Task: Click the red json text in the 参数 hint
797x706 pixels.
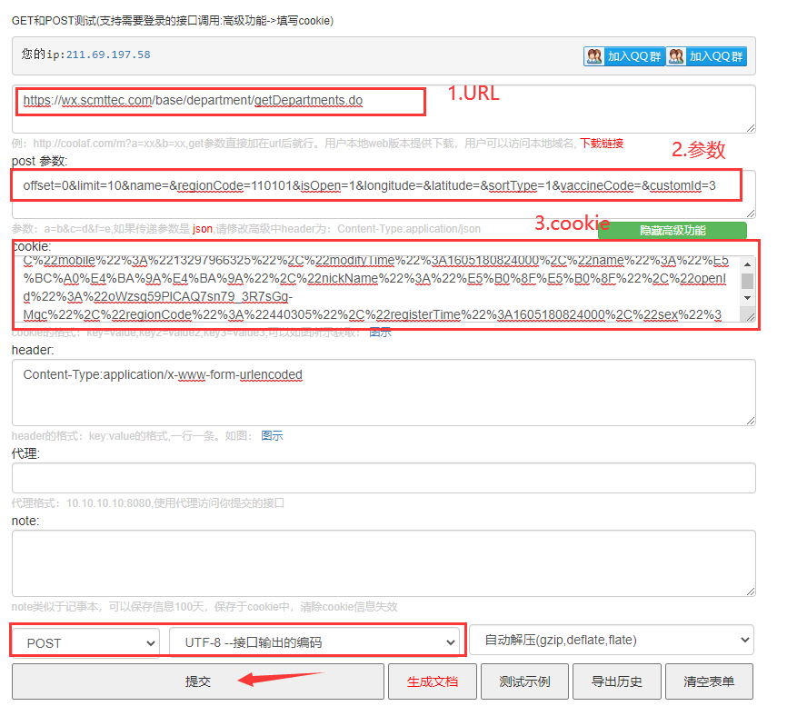Action: coord(203,229)
